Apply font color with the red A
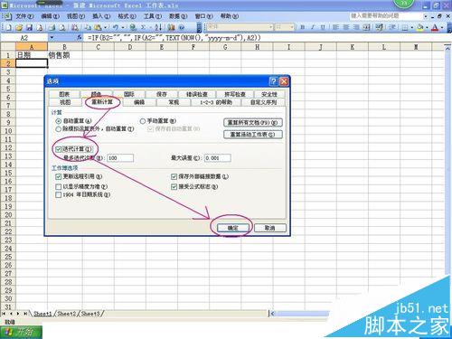 (435, 27)
